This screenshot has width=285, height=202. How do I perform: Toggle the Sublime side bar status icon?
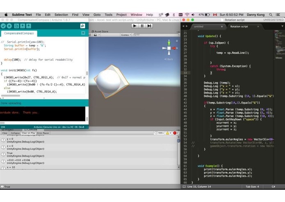pos(184,186)
